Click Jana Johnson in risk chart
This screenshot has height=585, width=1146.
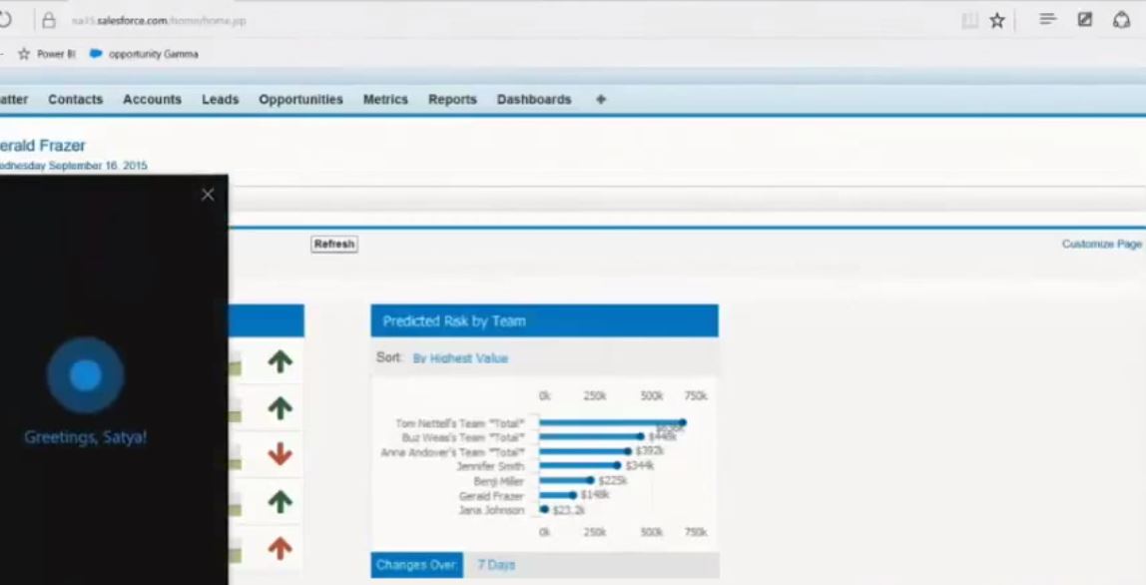491,510
